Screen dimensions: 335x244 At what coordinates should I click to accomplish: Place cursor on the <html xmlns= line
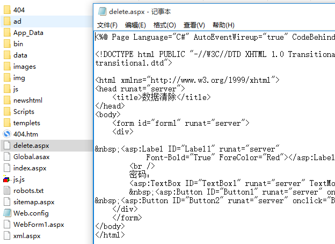187,80
